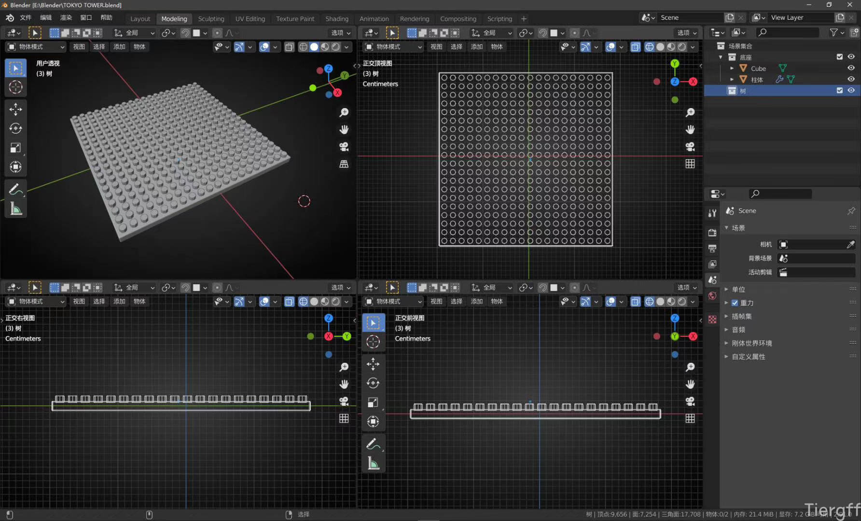Image resolution: width=861 pixels, height=521 pixels.
Task: Pick the 3D Cursor tool
Action: click(15, 87)
